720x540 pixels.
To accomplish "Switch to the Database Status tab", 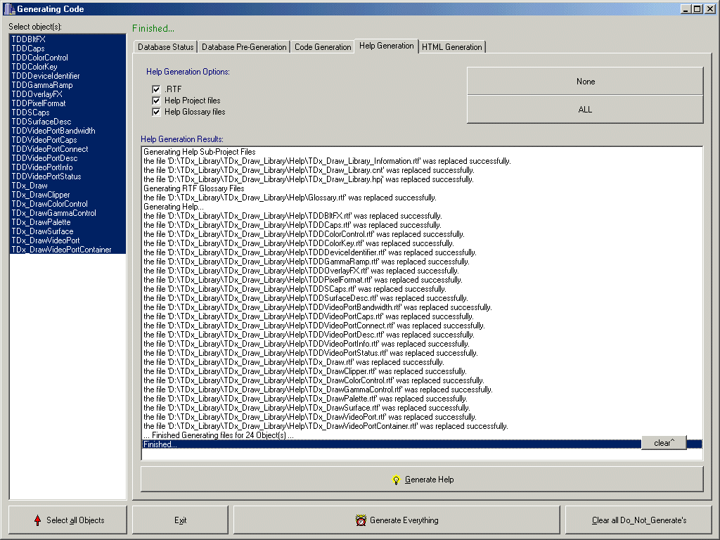I will [165, 47].
